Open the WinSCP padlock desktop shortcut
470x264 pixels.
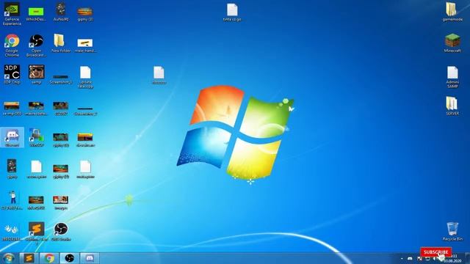(x=36, y=137)
